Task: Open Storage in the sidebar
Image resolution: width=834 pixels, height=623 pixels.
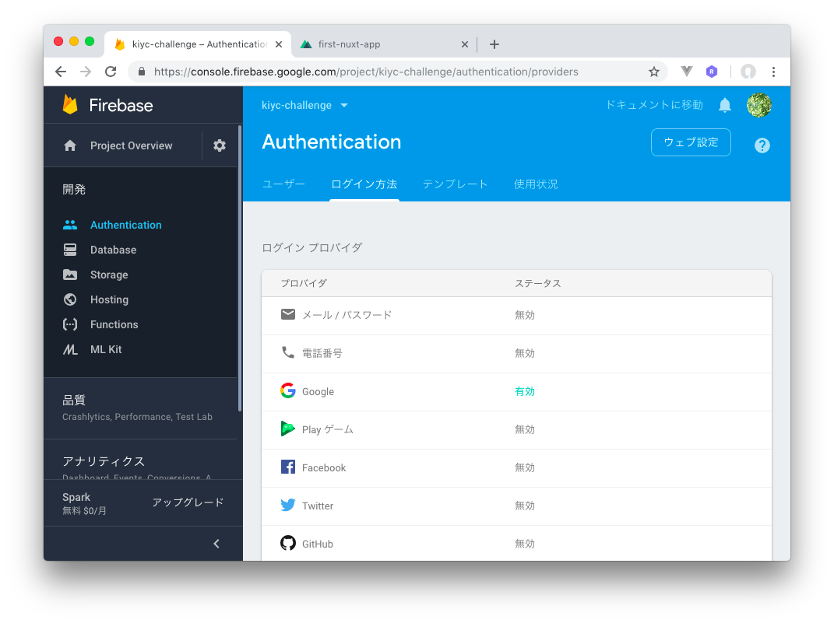Action: coord(109,275)
